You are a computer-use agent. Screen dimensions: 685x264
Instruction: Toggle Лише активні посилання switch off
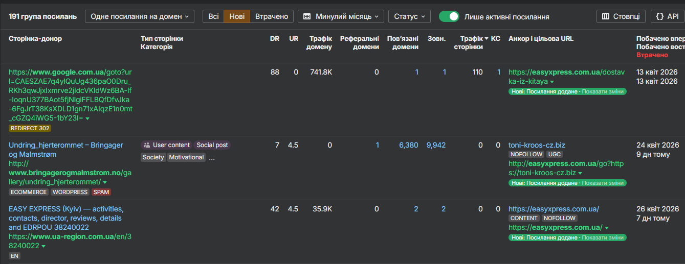(449, 16)
